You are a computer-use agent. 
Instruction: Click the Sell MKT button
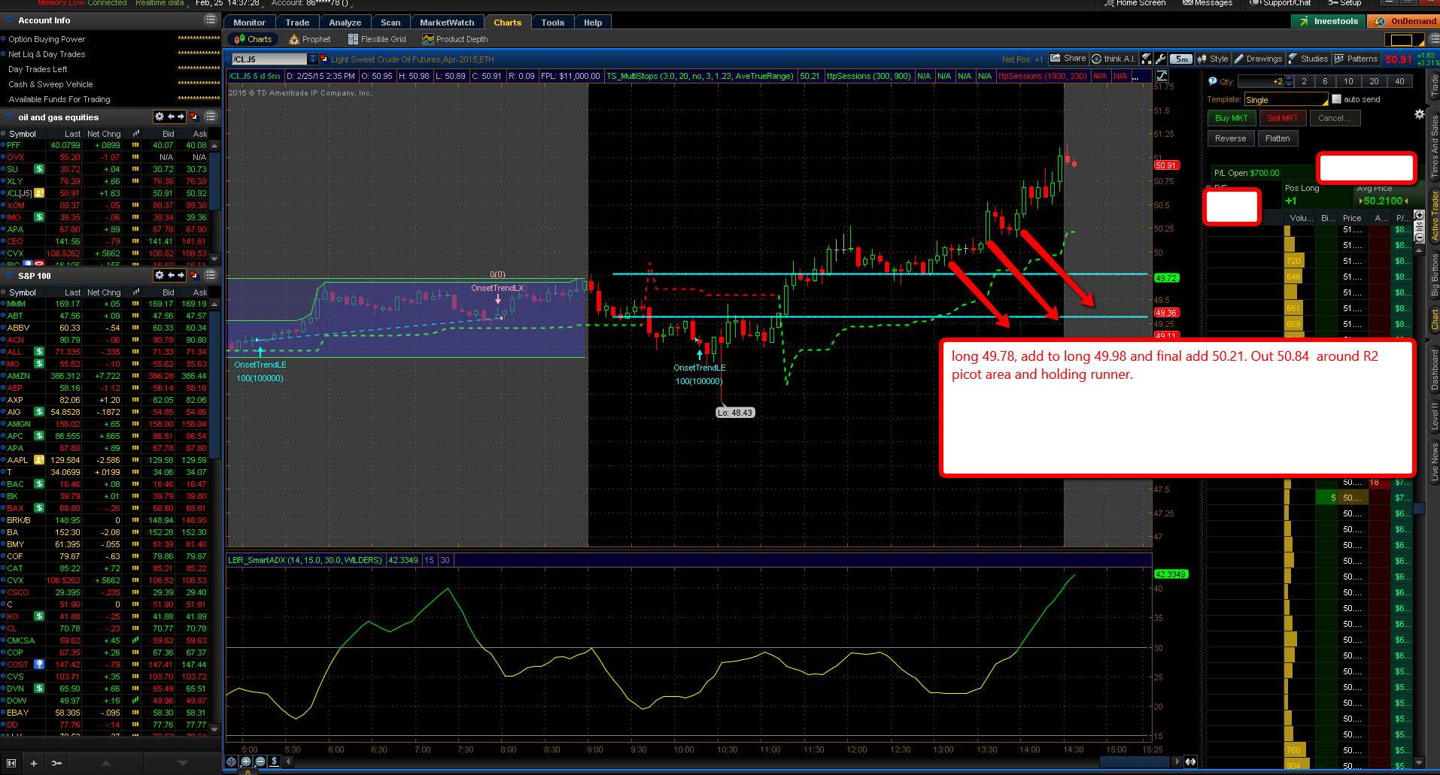click(x=1282, y=118)
